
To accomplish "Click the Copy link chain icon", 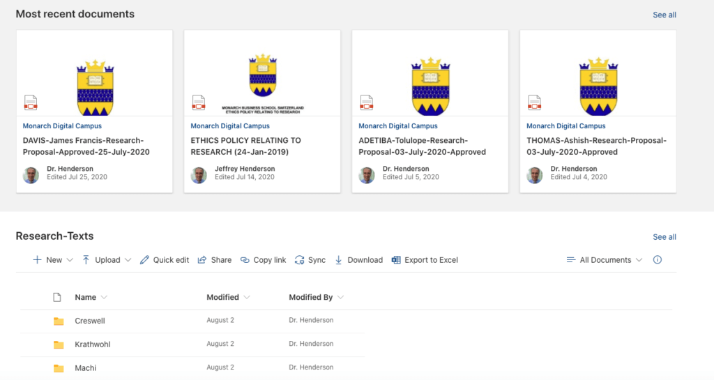I will (x=245, y=260).
